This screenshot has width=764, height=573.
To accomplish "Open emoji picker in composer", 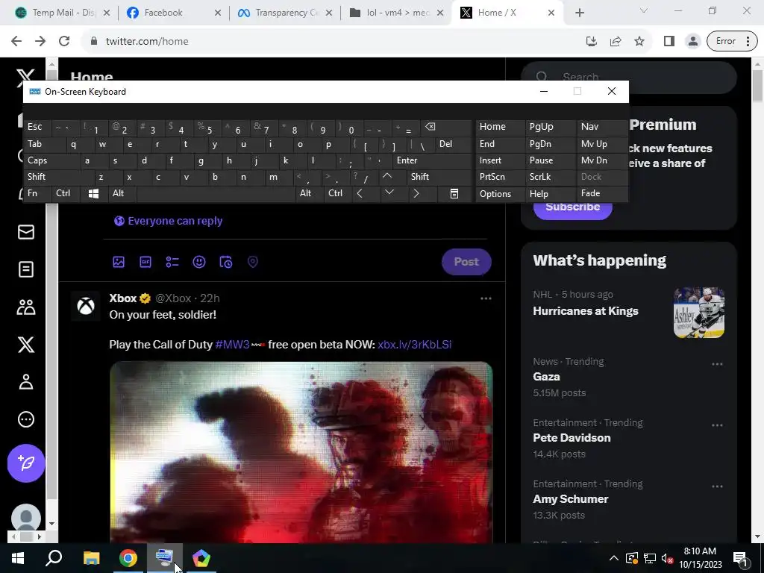I will [x=198, y=262].
